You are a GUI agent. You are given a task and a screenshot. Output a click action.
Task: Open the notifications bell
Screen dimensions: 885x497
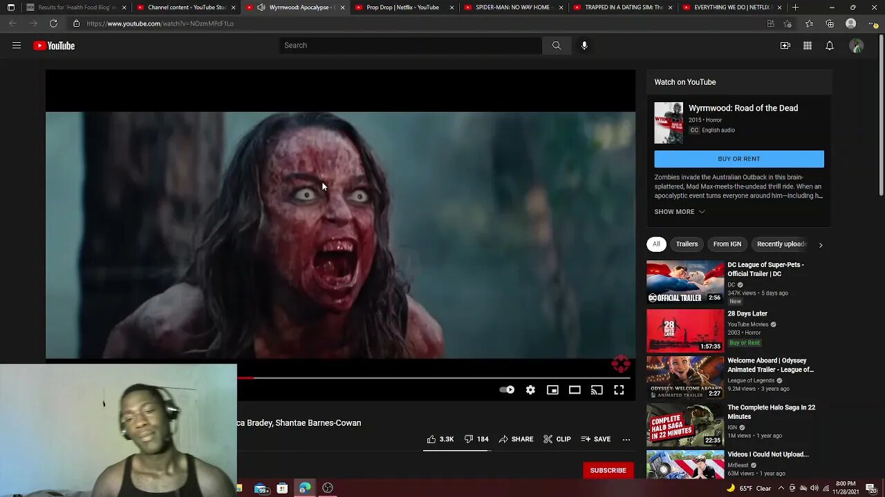pyautogui.click(x=830, y=46)
